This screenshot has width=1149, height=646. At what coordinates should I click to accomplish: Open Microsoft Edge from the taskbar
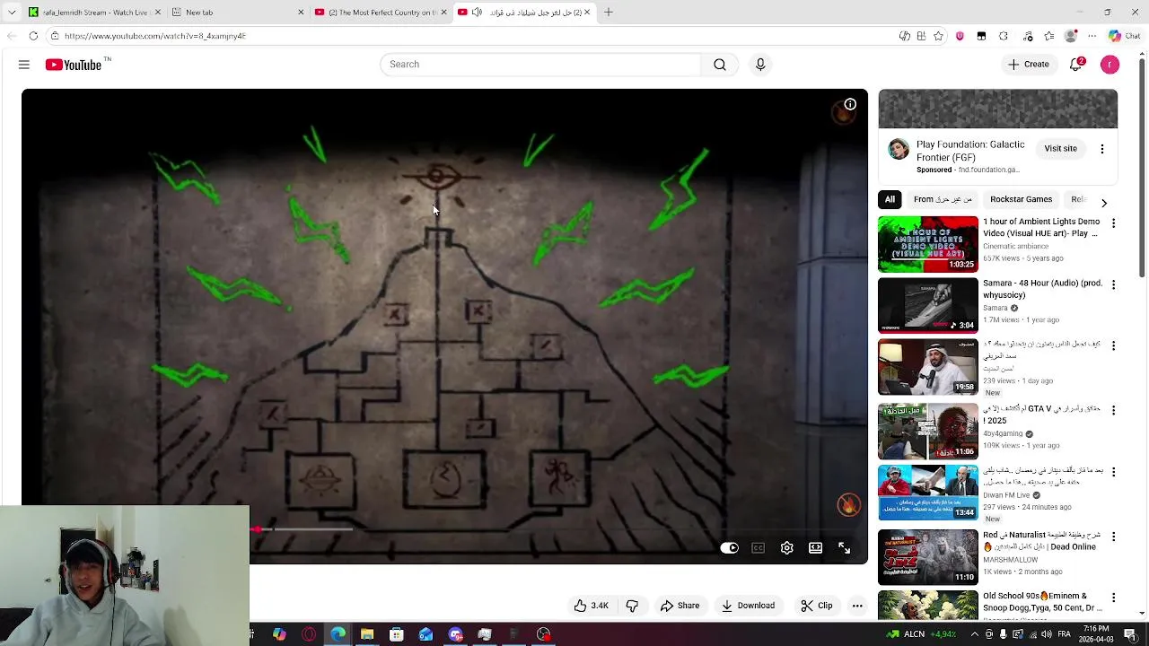(338, 634)
